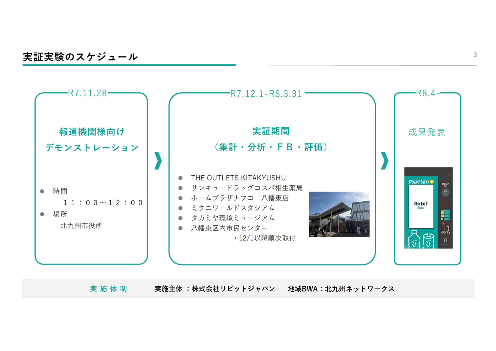The width and height of the screenshot is (496, 351).
Task: Select the R7.11.28 date label
Action: click(x=87, y=93)
